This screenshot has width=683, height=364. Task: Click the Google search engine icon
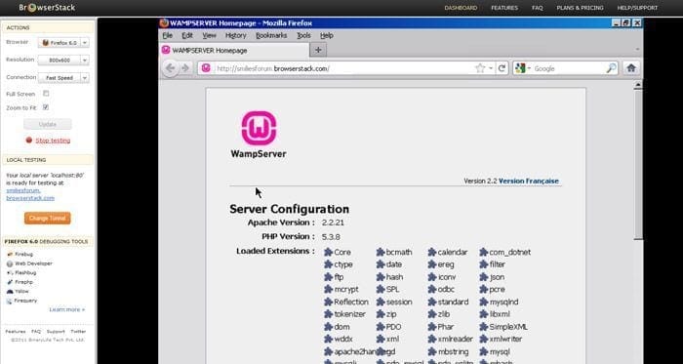[520, 68]
